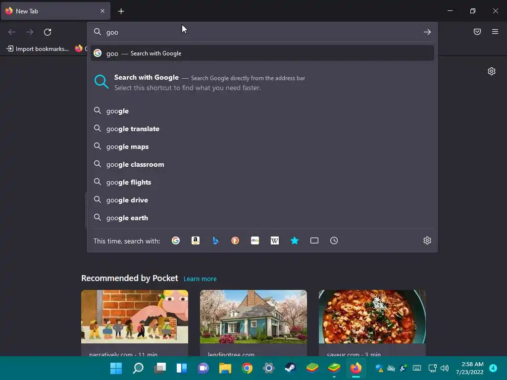This screenshot has height=380, width=507.
Task: Select the New Tab tab
Action: (55, 11)
